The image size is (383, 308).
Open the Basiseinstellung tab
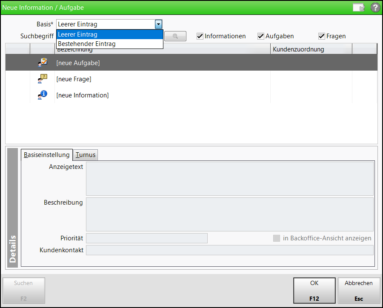pyautogui.click(x=47, y=155)
